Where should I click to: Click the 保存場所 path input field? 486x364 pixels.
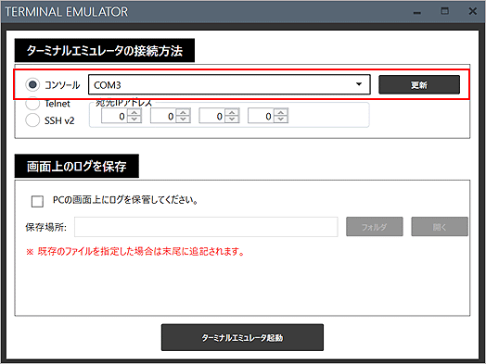206,227
